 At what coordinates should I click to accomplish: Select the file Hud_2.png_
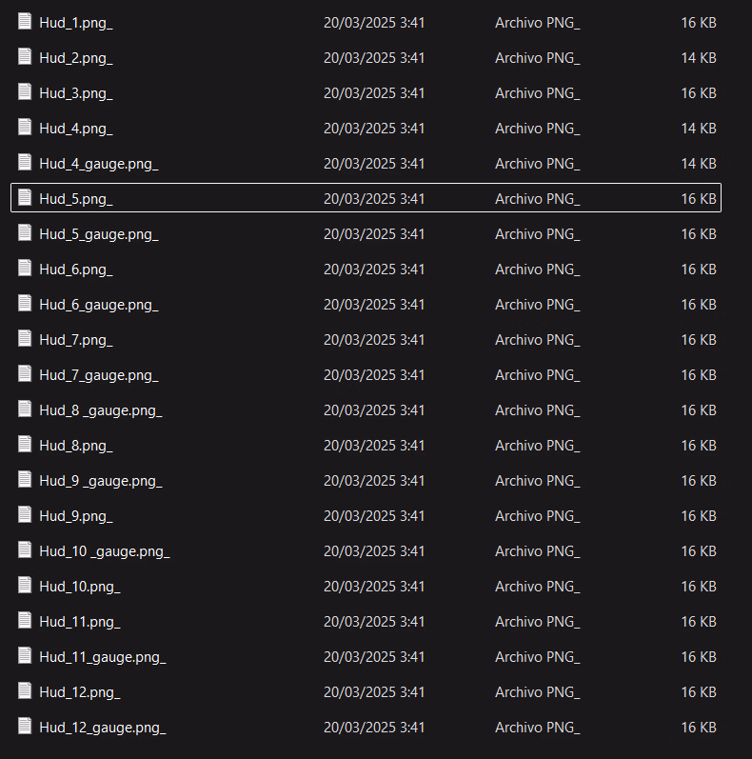point(76,58)
